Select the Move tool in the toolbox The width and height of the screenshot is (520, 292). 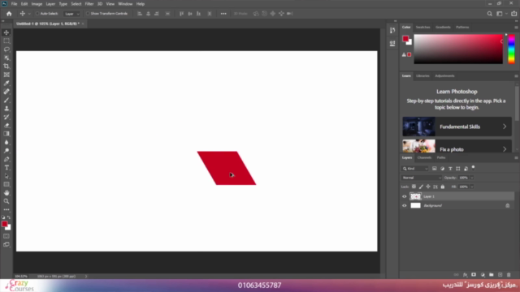click(6, 32)
